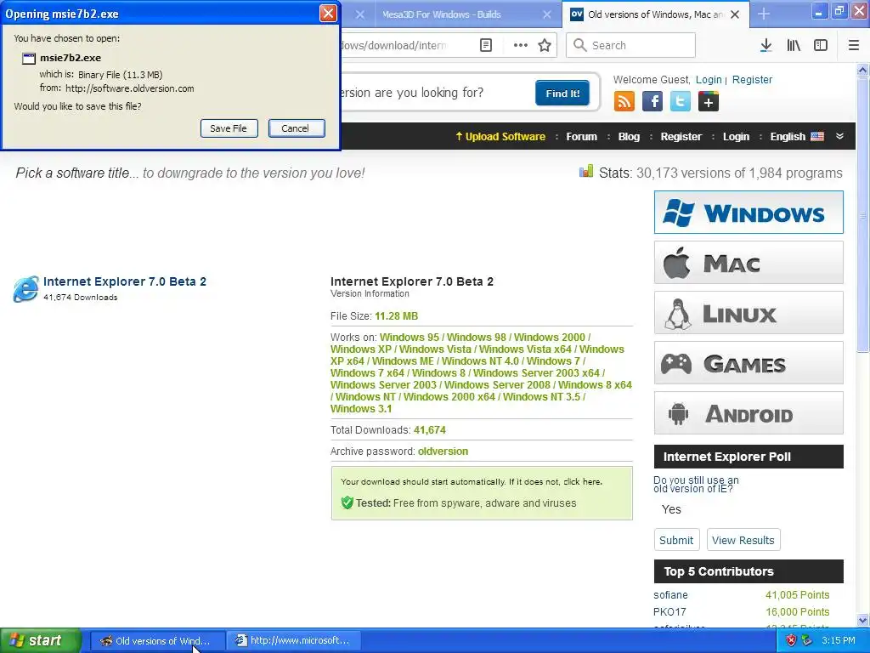Open the English language selector
The image size is (870, 653).
point(797,137)
